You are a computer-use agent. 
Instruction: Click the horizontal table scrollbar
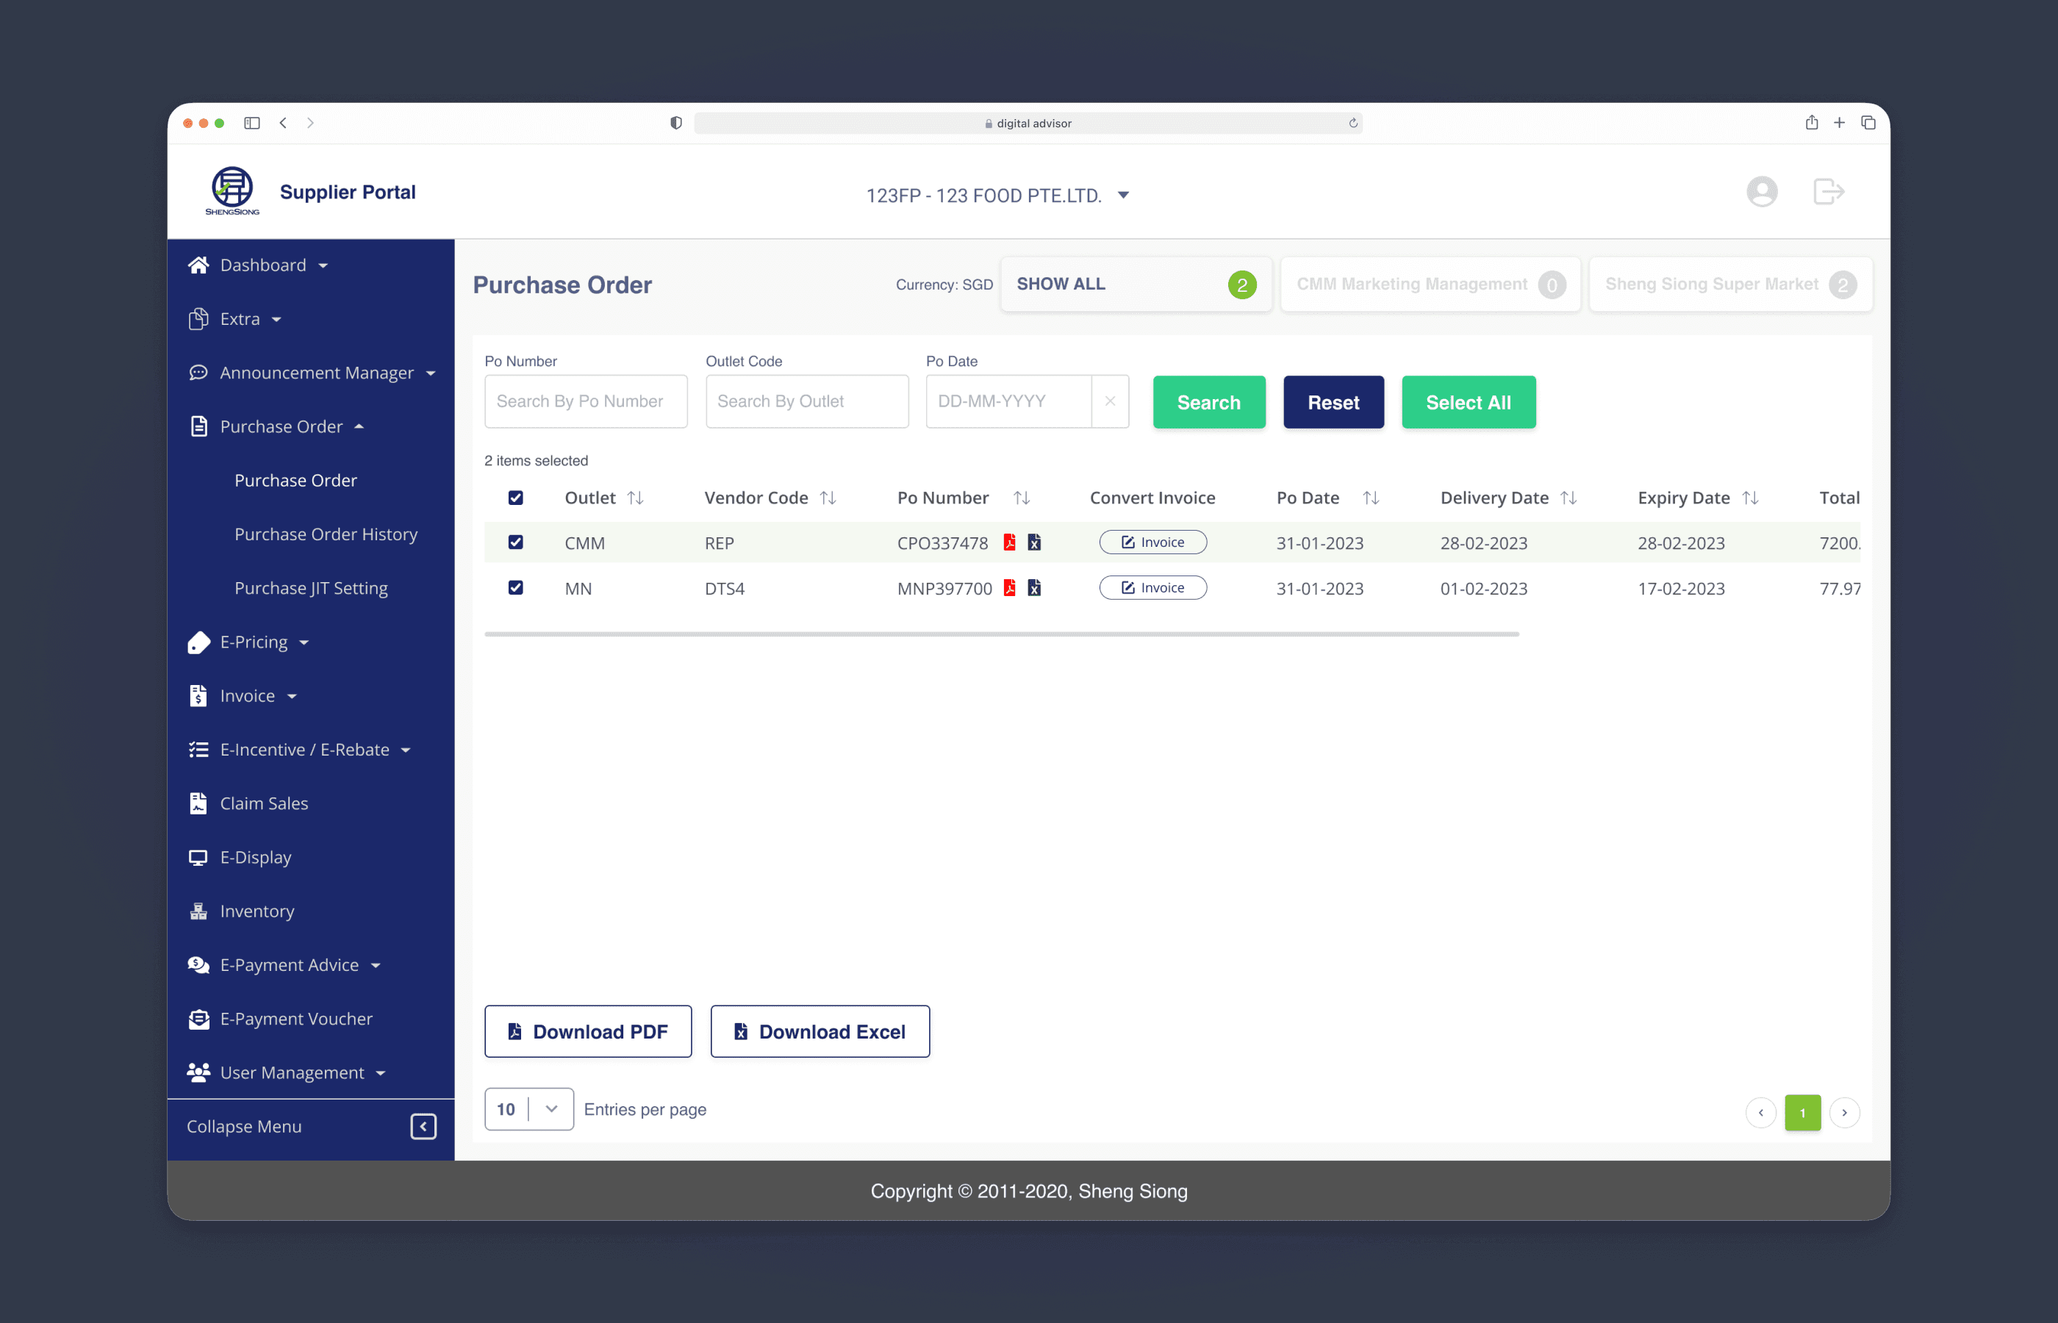click(x=1002, y=634)
